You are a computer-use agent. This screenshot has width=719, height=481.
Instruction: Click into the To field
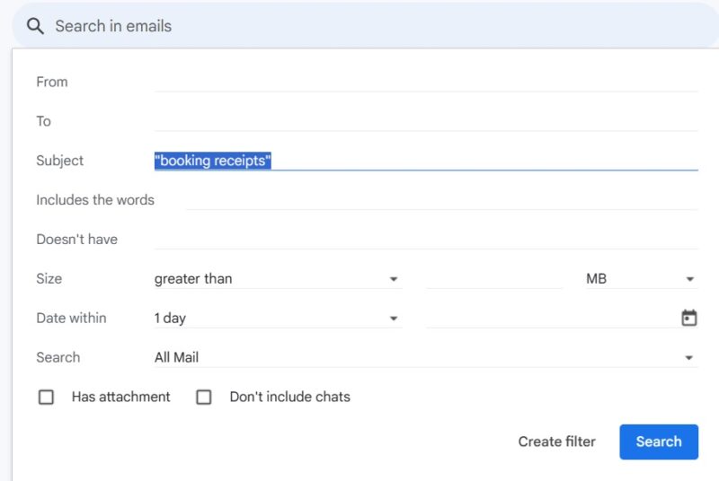[x=426, y=121]
